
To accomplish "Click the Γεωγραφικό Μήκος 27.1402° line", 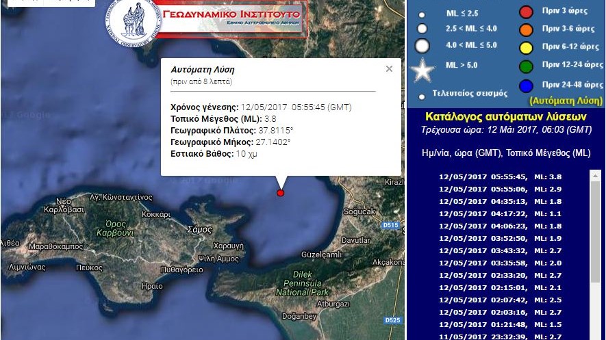I will click(230, 142).
